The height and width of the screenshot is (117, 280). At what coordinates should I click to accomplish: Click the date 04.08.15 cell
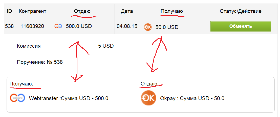tap(127, 26)
